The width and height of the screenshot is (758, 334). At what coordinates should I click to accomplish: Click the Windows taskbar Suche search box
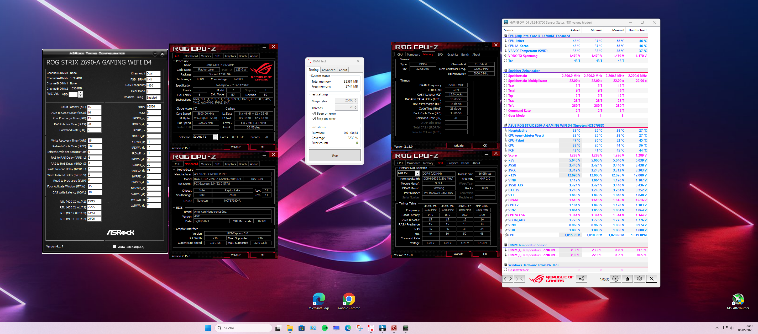[243, 328]
